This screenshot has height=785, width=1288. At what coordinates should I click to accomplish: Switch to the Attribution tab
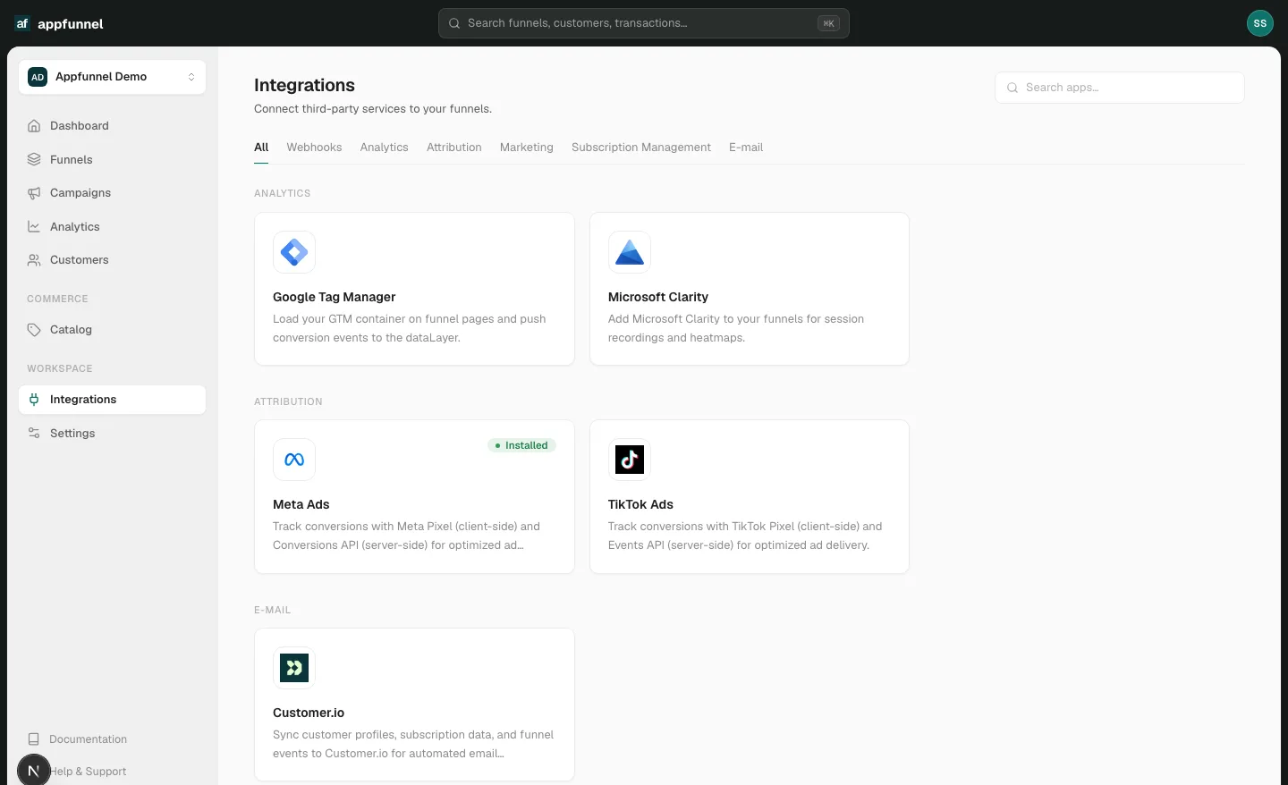pos(454,148)
